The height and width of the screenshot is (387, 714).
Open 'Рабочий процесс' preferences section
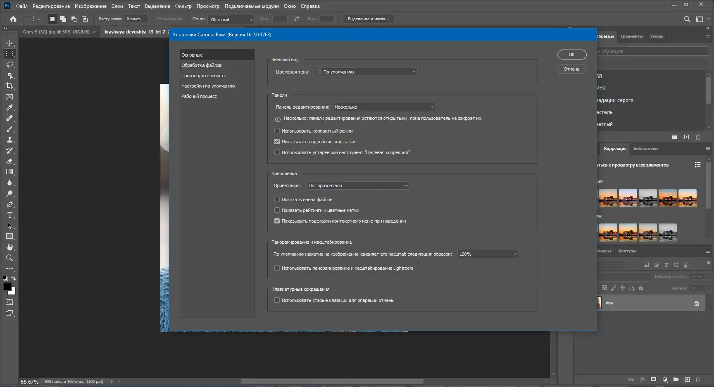(x=217, y=96)
